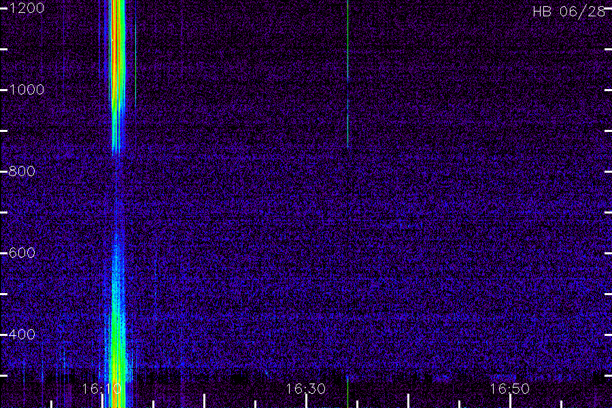Click the 1200 frequency axis label

click(27, 8)
